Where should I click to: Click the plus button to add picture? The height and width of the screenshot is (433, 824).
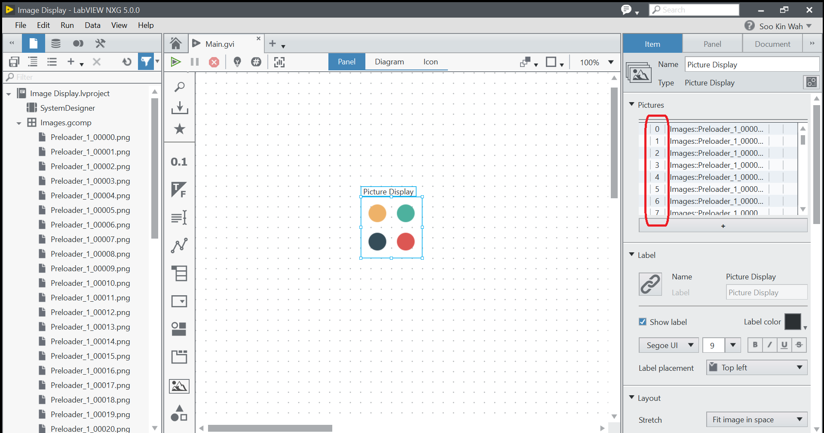pyautogui.click(x=723, y=226)
